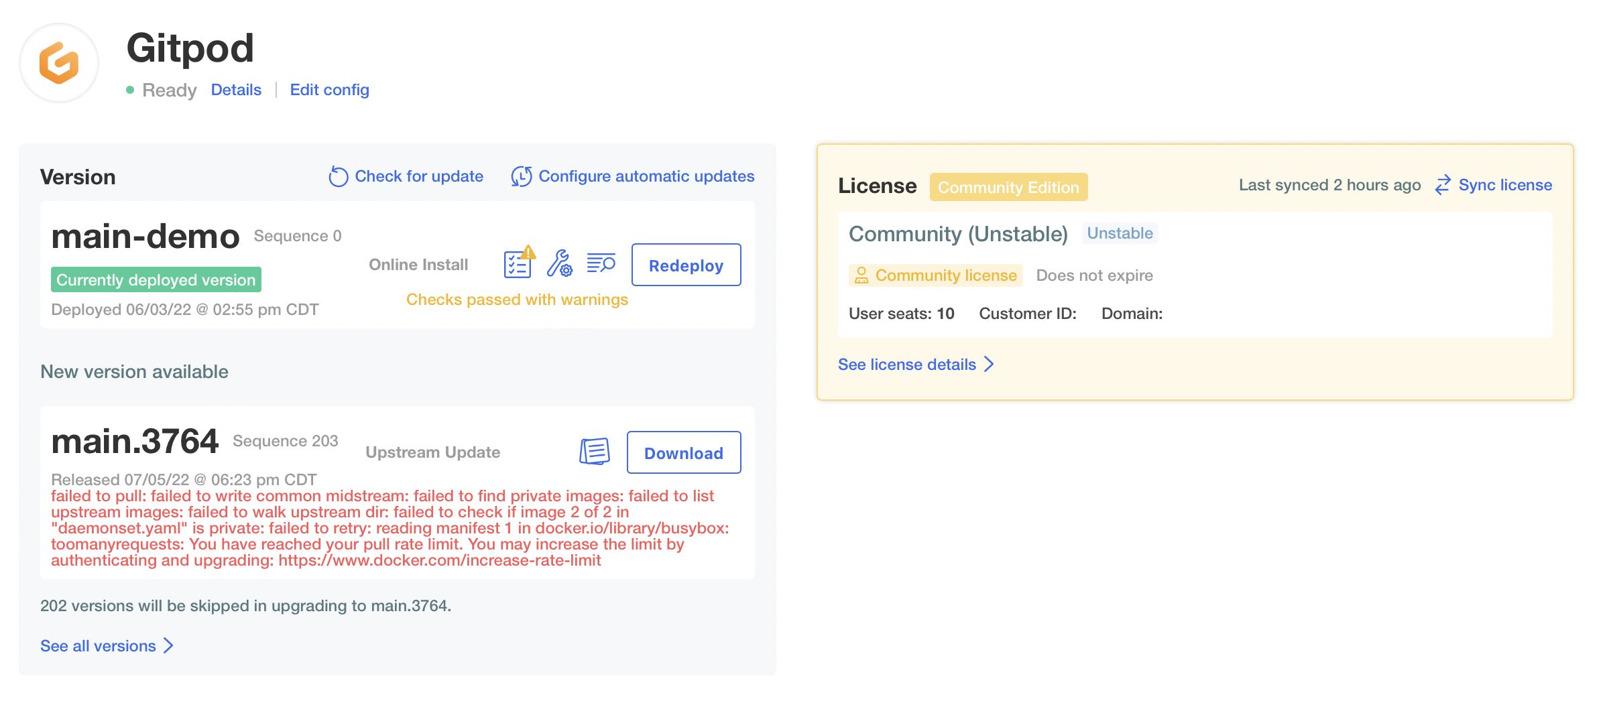Open See license details

coord(907,365)
